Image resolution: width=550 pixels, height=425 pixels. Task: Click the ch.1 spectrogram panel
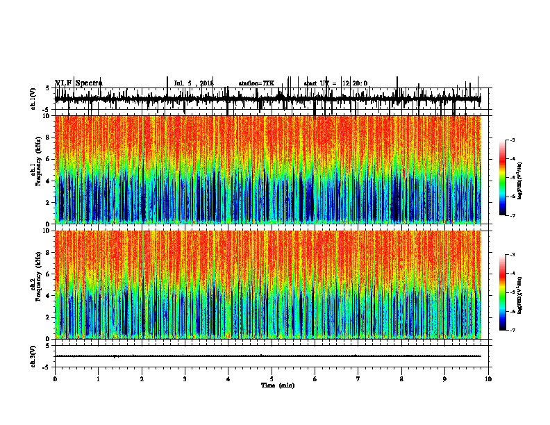pos(268,169)
